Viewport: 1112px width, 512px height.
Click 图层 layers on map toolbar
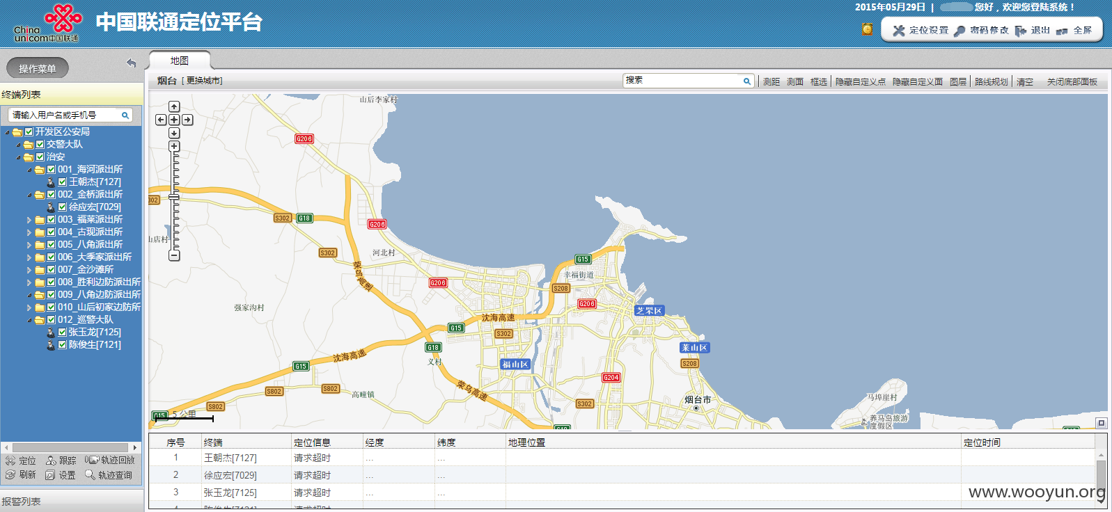pyautogui.click(x=958, y=81)
